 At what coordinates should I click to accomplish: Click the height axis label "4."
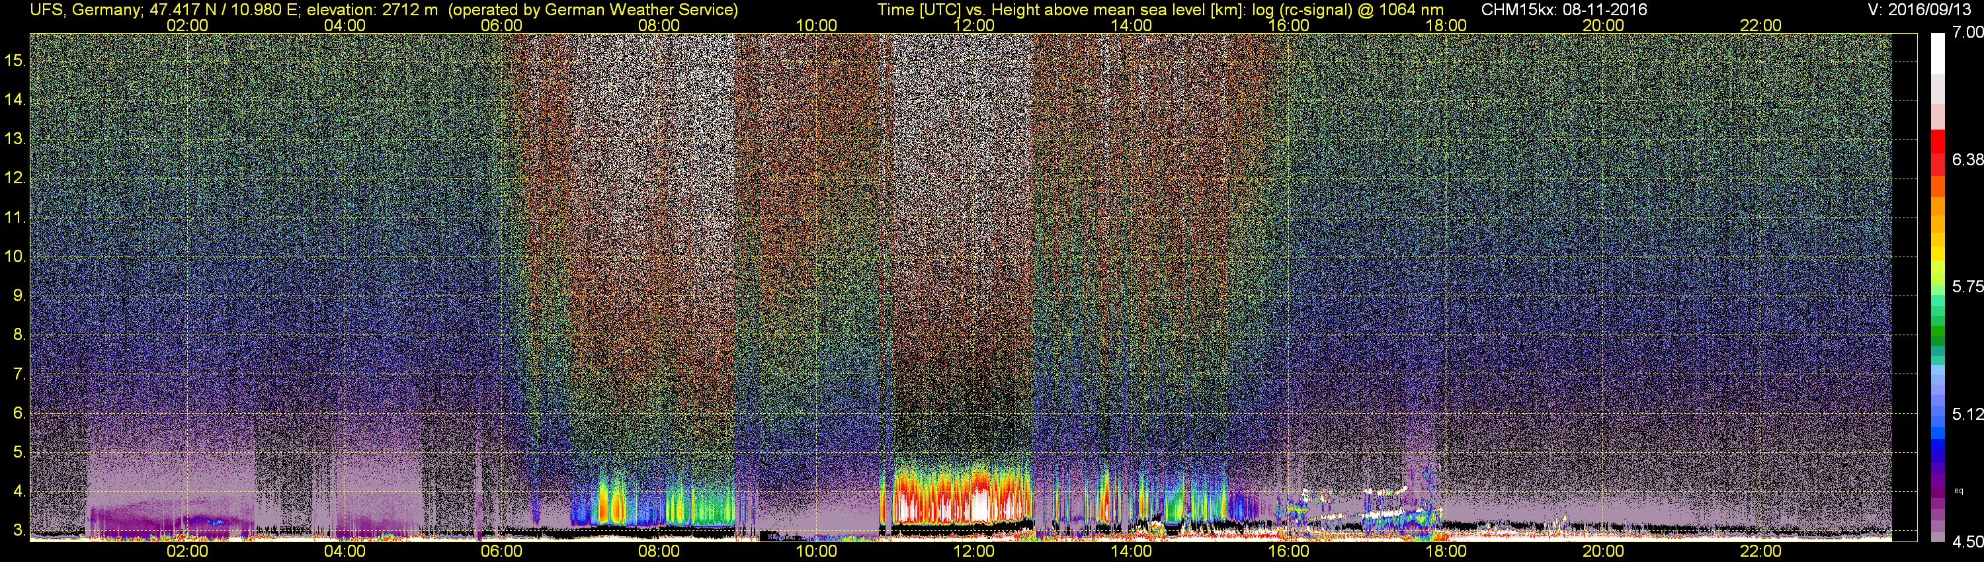click(x=19, y=492)
